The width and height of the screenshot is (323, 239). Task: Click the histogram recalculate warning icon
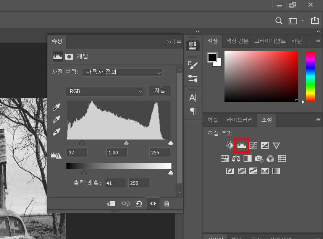[x=56, y=156]
